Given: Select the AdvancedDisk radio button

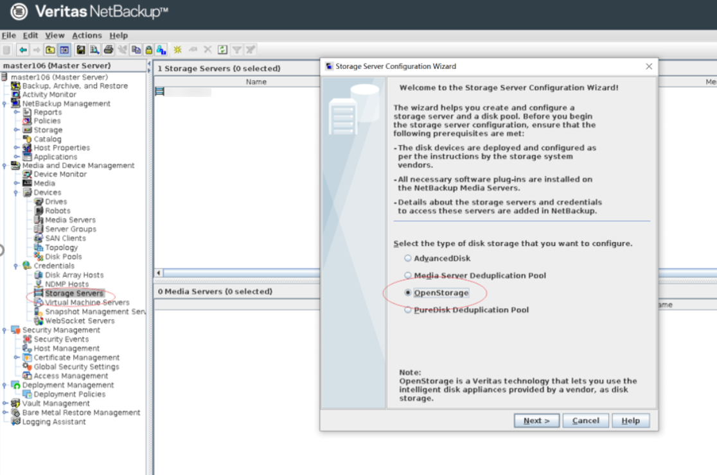Looking at the screenshot, I should coord(407,259).
